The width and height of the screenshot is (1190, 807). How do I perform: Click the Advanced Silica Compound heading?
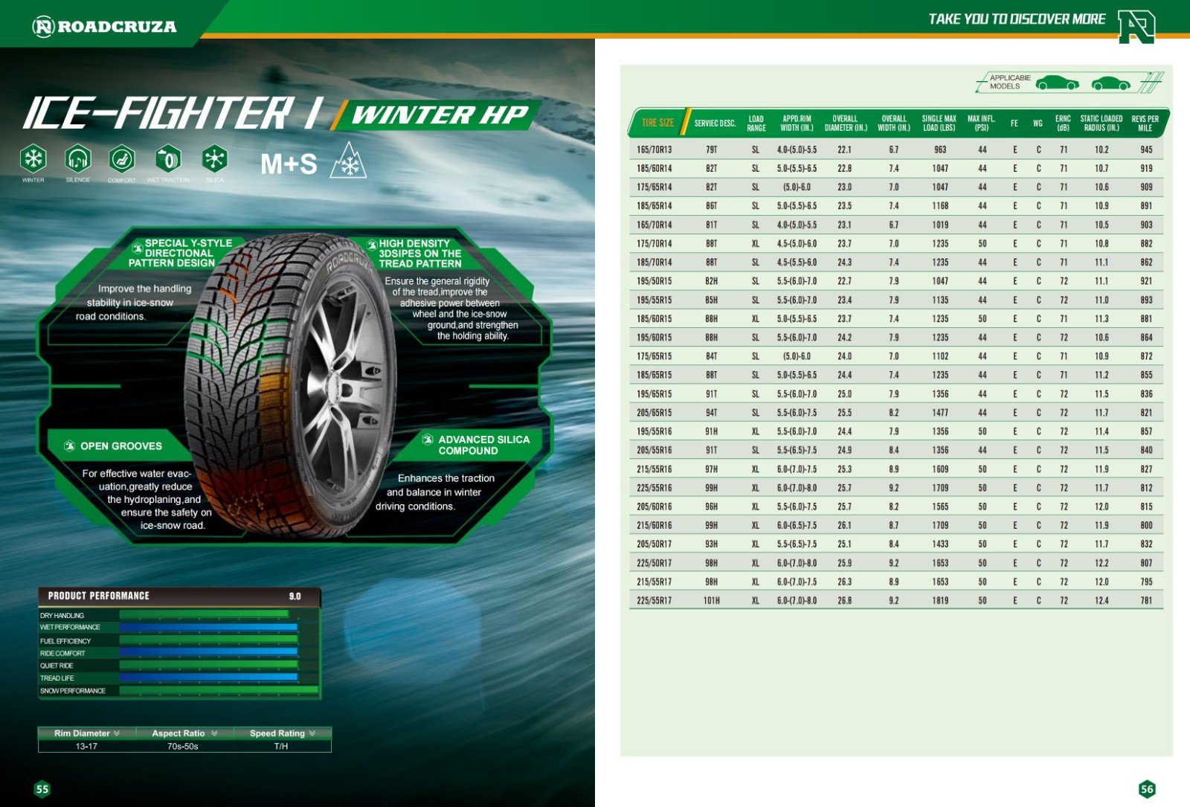pos(483,445)
